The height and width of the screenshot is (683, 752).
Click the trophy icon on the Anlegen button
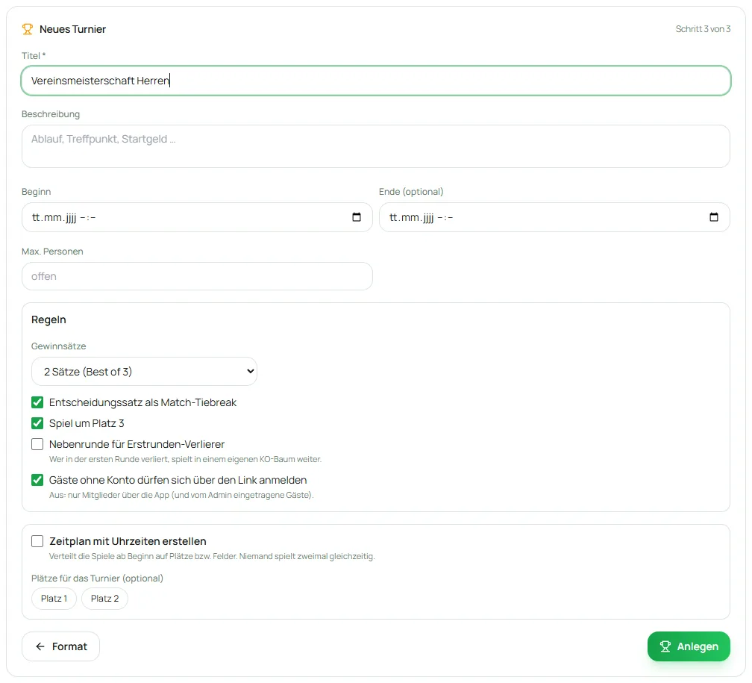point(665,646)
